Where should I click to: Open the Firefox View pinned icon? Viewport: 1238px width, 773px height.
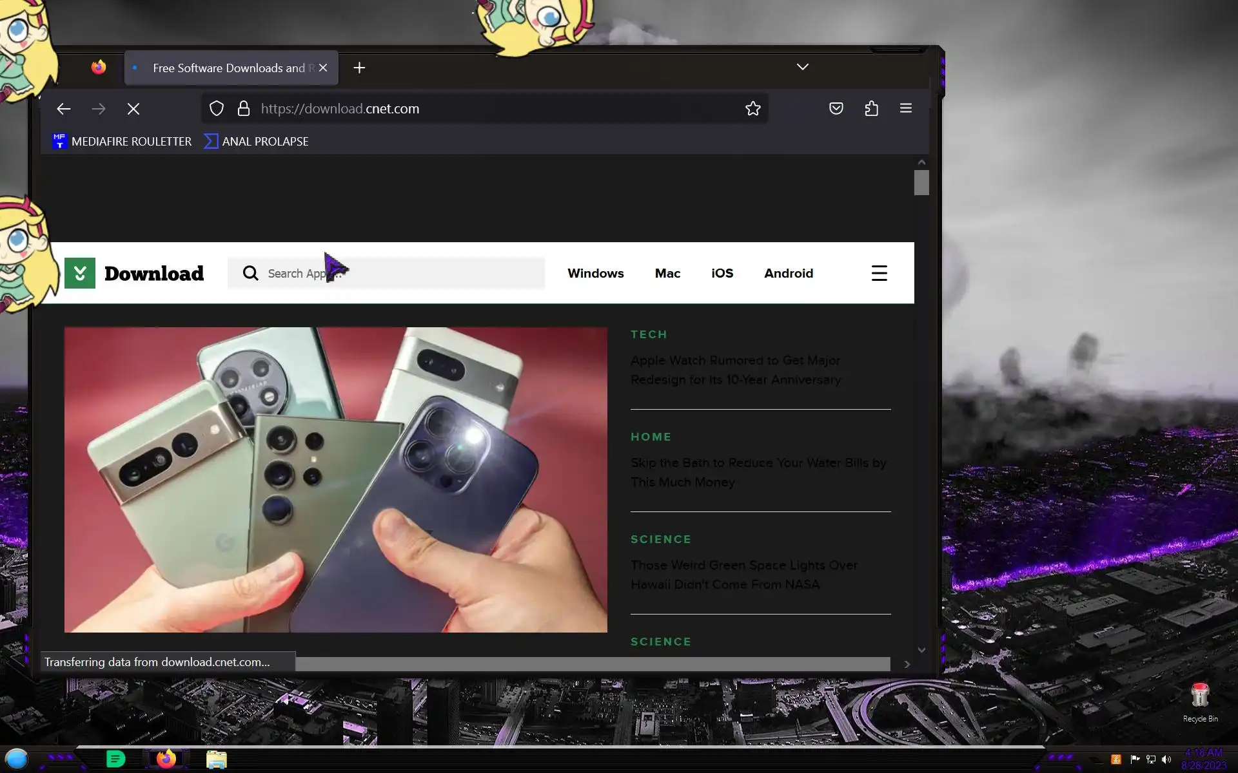(99, 67)
